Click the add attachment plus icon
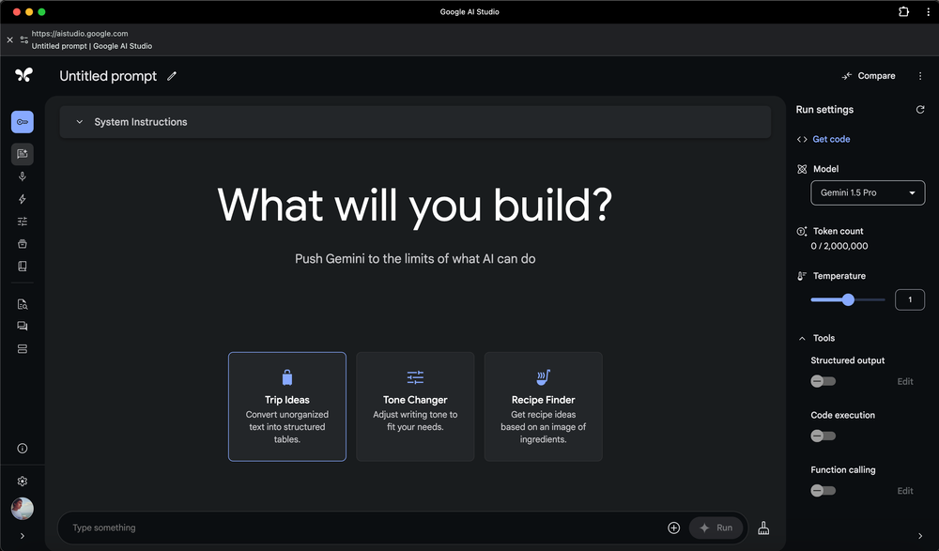The width and height of the screenshot is (939, 551). (674, 528)
